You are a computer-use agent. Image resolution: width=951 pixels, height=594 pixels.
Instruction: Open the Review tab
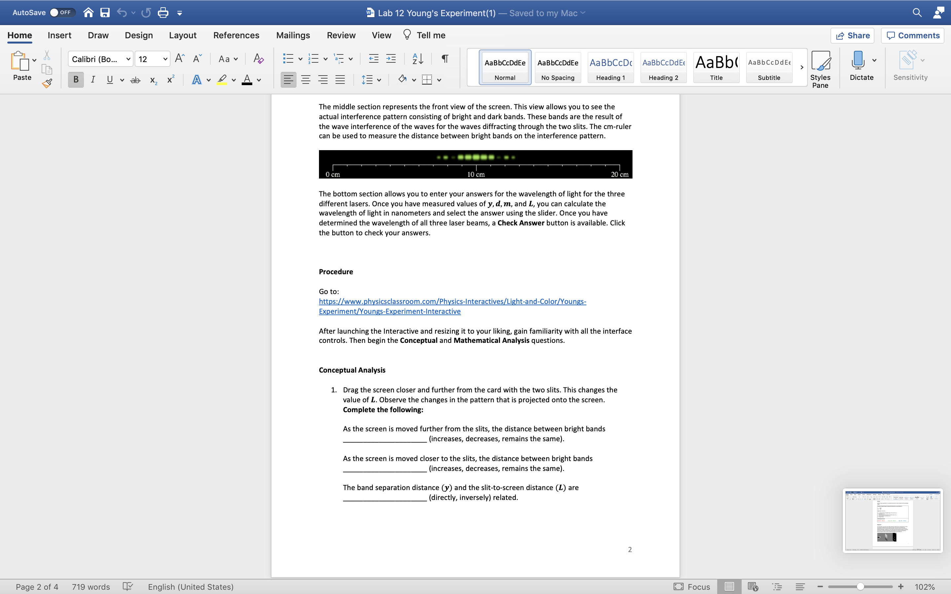pyautogui.click(x=341, y=35)
